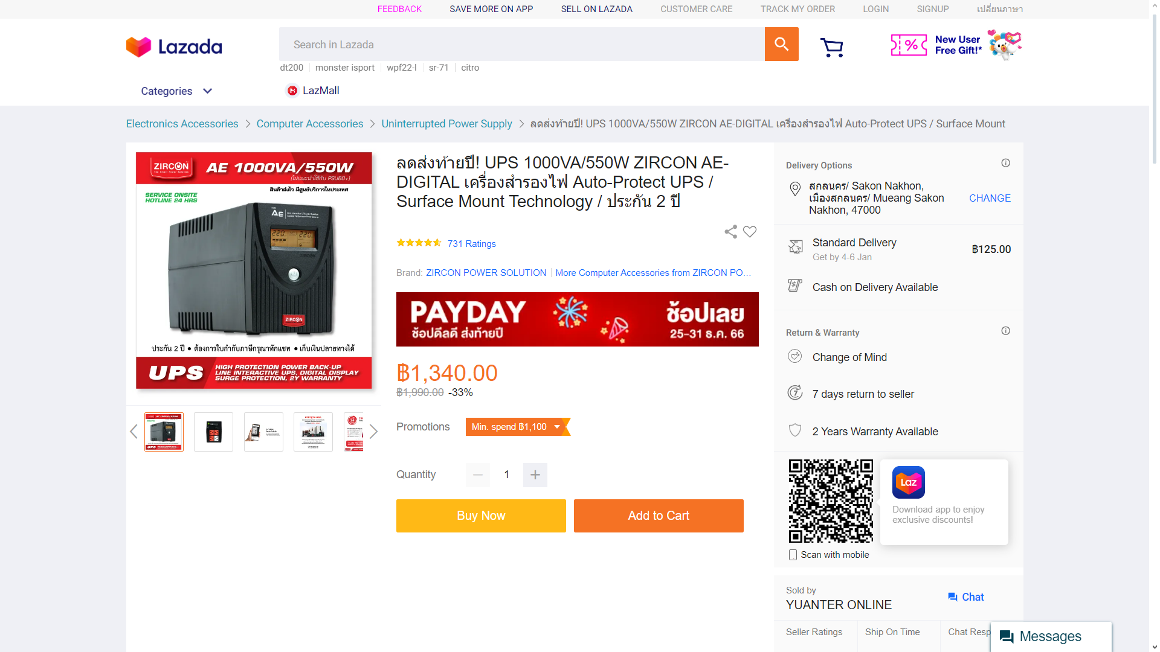This screenshot has width=1160, height=652.
Task: Click the Change of Mind icon
Action: click(x=795, y=356)
